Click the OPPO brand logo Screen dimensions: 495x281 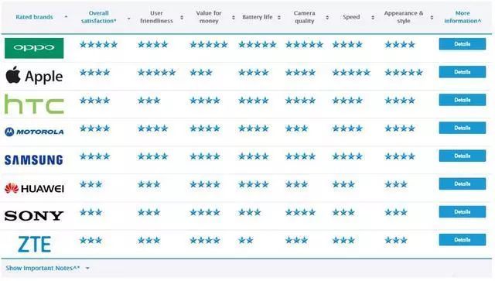coord(34,48)
